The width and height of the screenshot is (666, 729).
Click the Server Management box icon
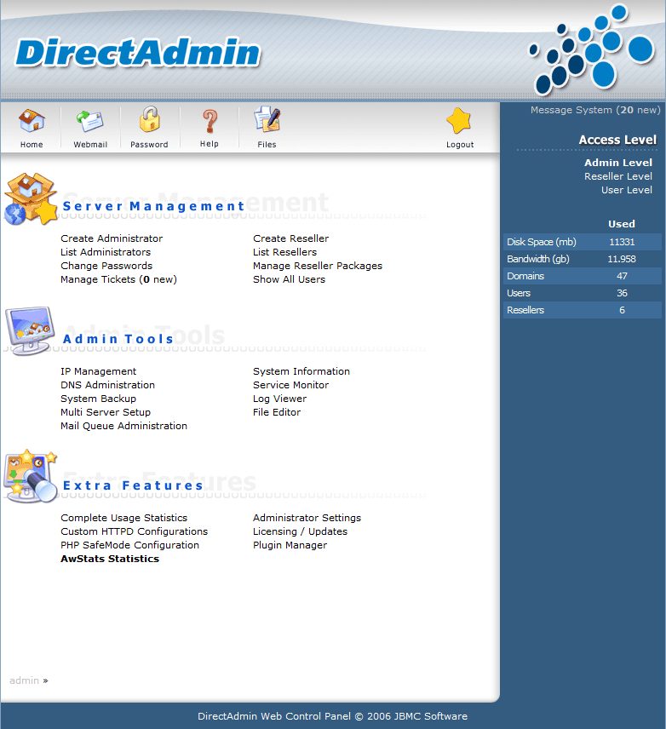click(x=31, y=199)
